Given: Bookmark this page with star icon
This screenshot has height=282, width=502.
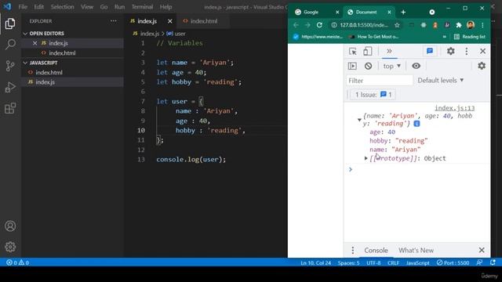Looking at the screenshot, I should point(397,25).
